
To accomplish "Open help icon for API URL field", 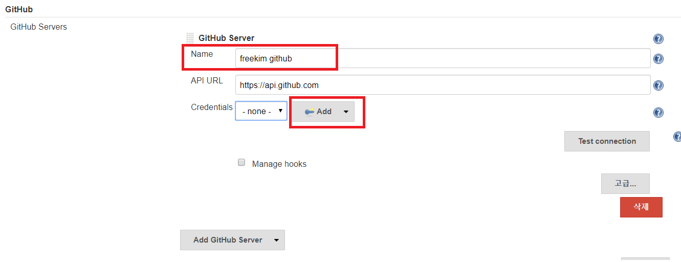I will (x=658, y=85).
